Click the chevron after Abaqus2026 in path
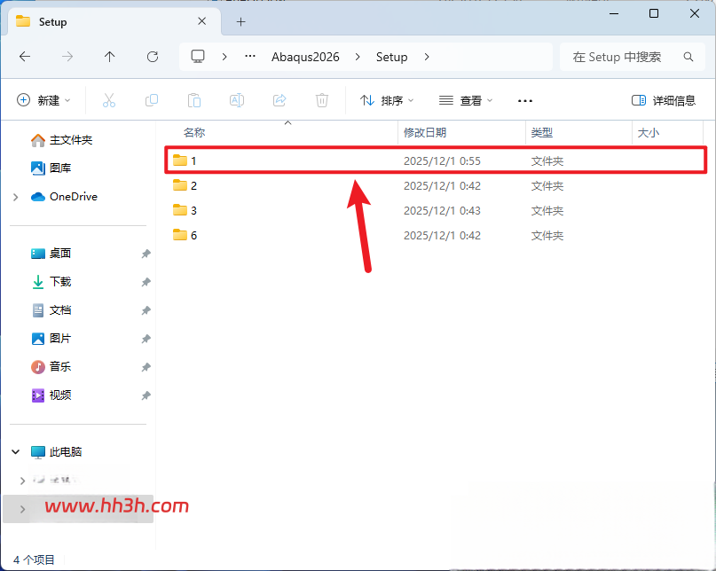The image size is (716, 571). [x=358, y=57]
